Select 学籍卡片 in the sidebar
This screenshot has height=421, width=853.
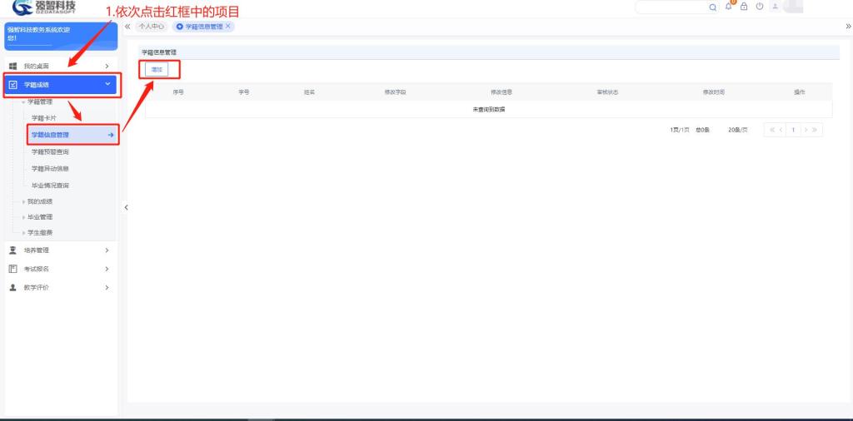coord(44,118)
